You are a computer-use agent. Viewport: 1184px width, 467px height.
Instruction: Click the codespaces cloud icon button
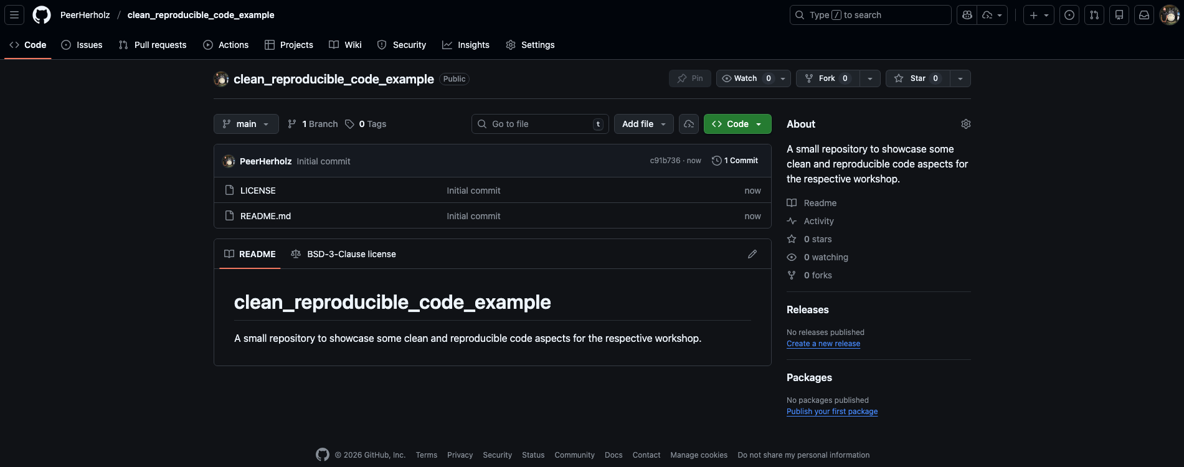[689, 124]
